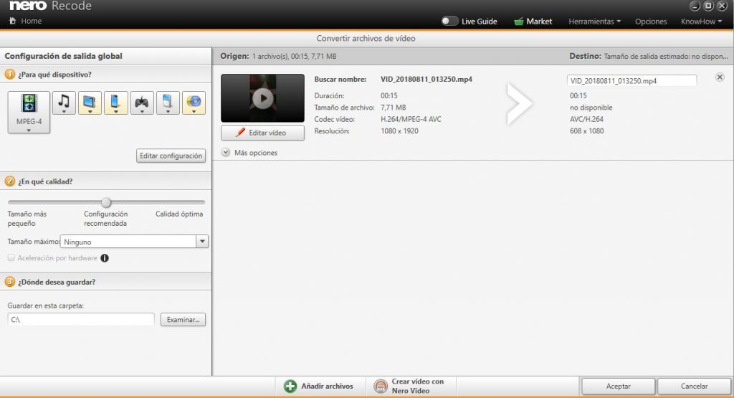Remove VID_20180811_013250.mp4 with the X icon

pyautogui.click(x=720, y=77)
